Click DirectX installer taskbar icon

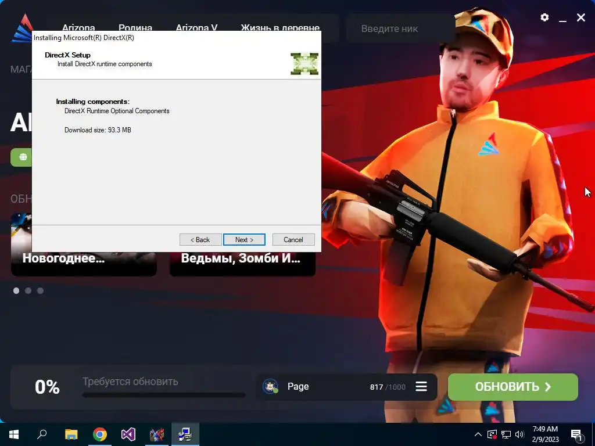[185, 434]
